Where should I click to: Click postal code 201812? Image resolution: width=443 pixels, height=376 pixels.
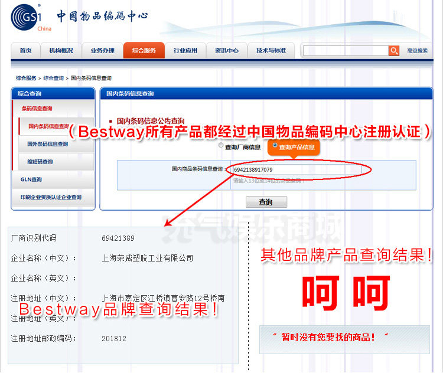pos(114,338)
